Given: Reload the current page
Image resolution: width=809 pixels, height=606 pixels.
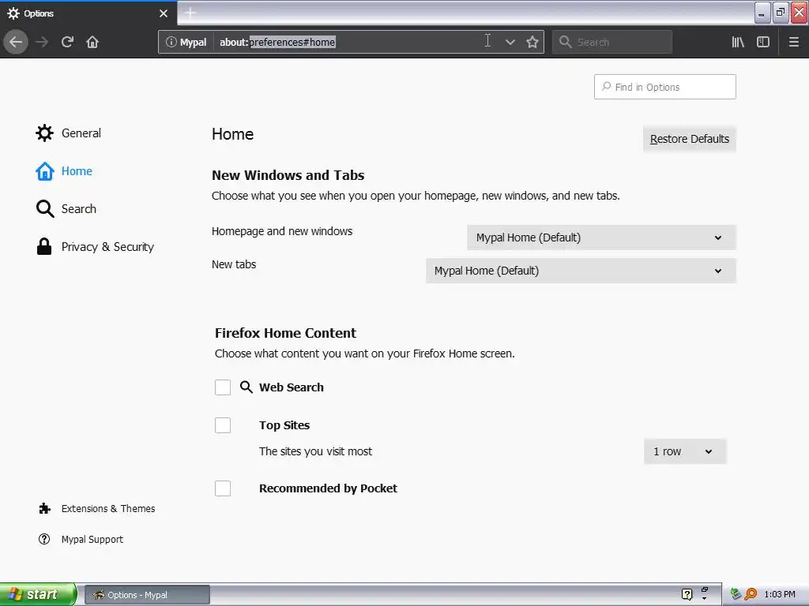Looking at the screenshot, I should pyautogui.click(x=67, y=42).
